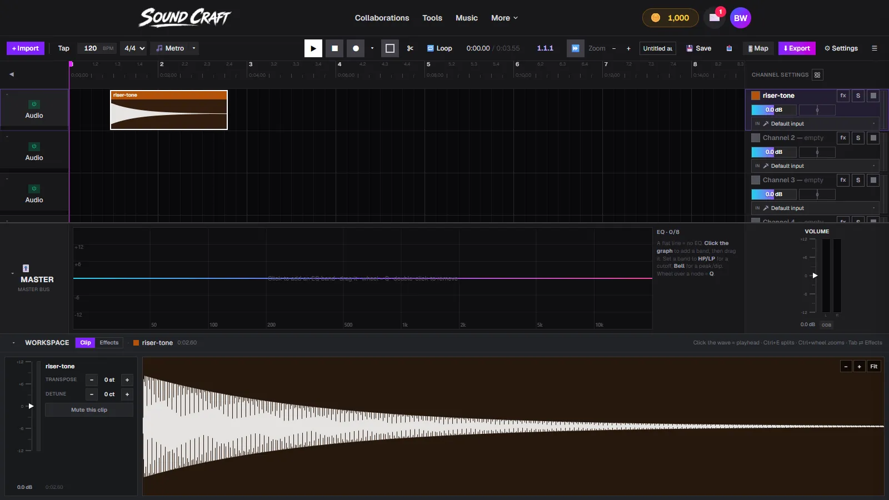The width and height of the screenshot is (889, 500).
Task: Adjust the riser-tone pan slider
Action: tap(817, 110)
